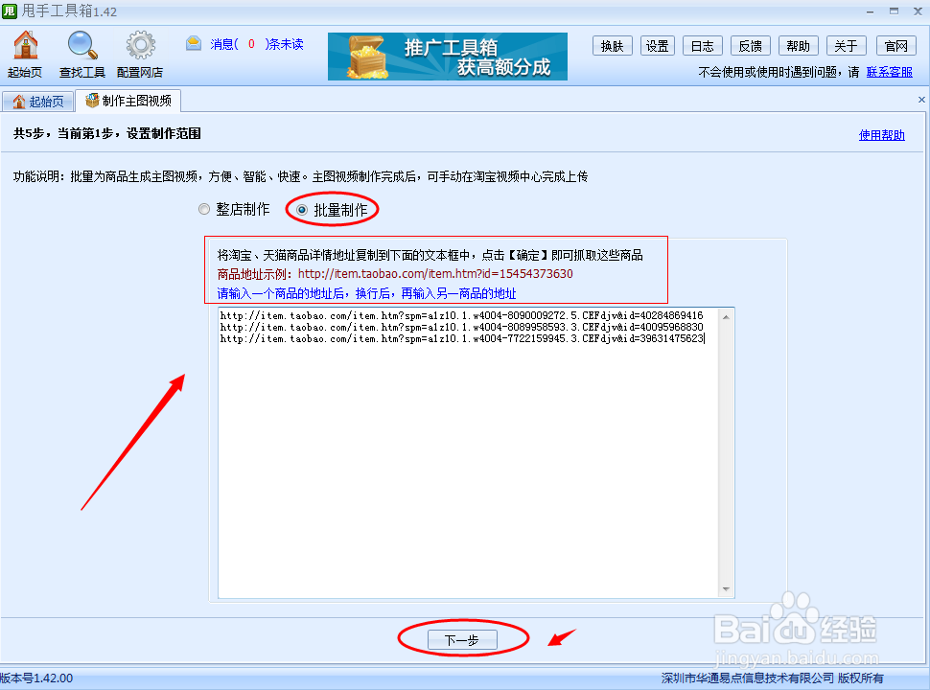Viewport: 930px width, 690px height.
Task: Click the 下一步 button
Action: click(464, 639)
